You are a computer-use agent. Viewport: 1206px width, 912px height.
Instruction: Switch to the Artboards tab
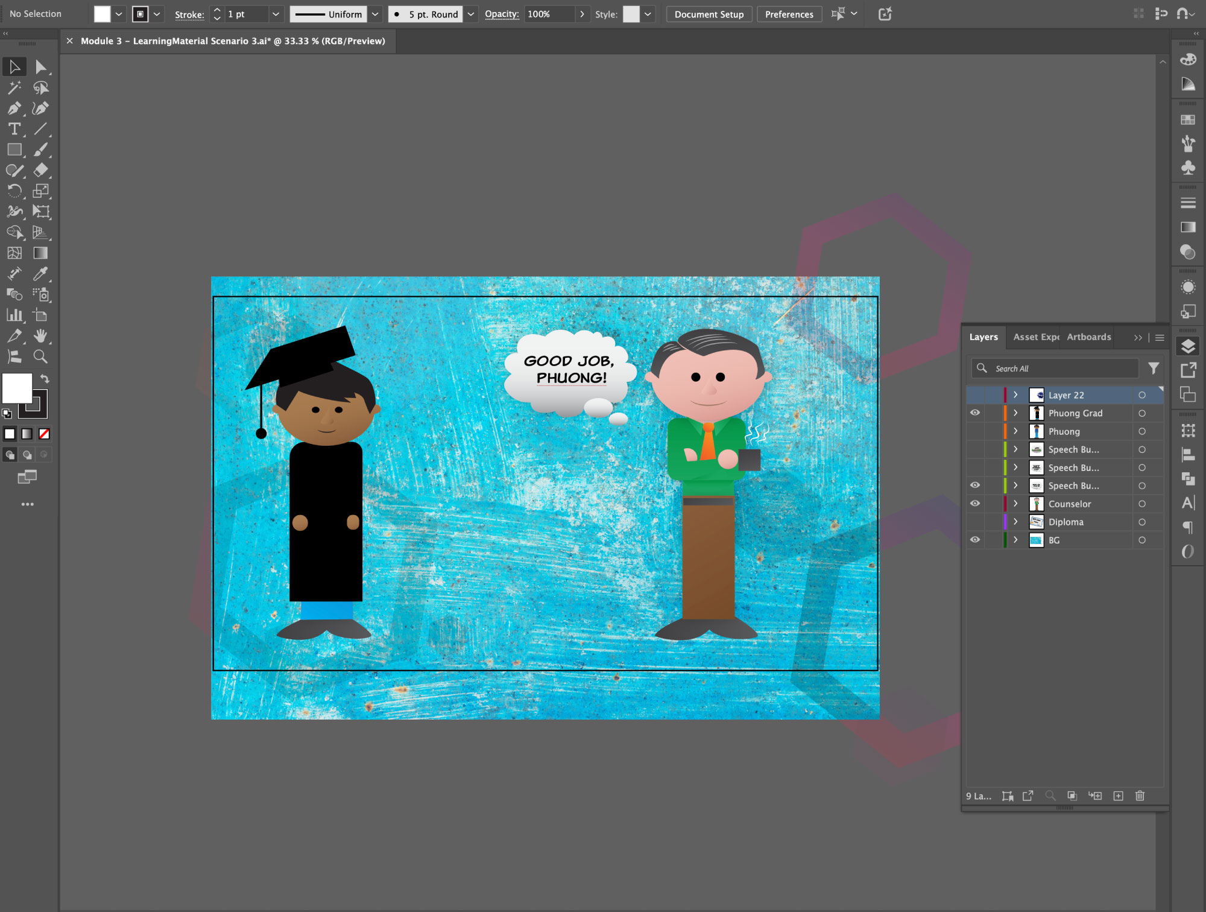[x=1088, y=337]
